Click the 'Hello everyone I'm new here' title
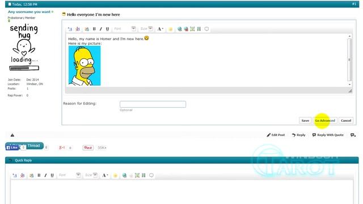 click(x=93, y=14)
